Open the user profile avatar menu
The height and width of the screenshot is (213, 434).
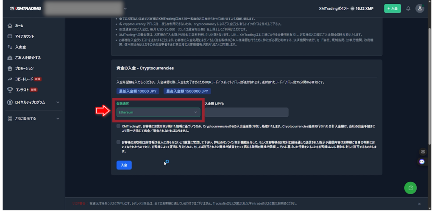point(420,8)
